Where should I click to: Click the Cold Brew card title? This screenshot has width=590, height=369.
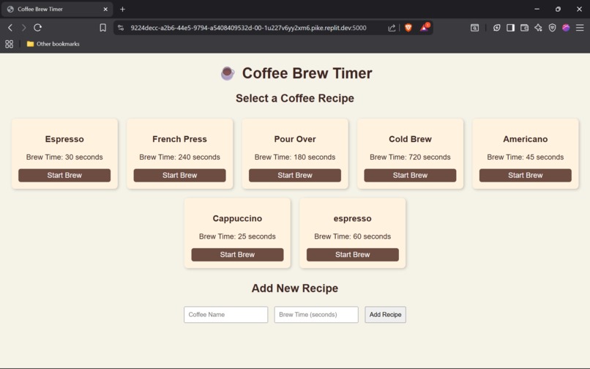[410, 139]
